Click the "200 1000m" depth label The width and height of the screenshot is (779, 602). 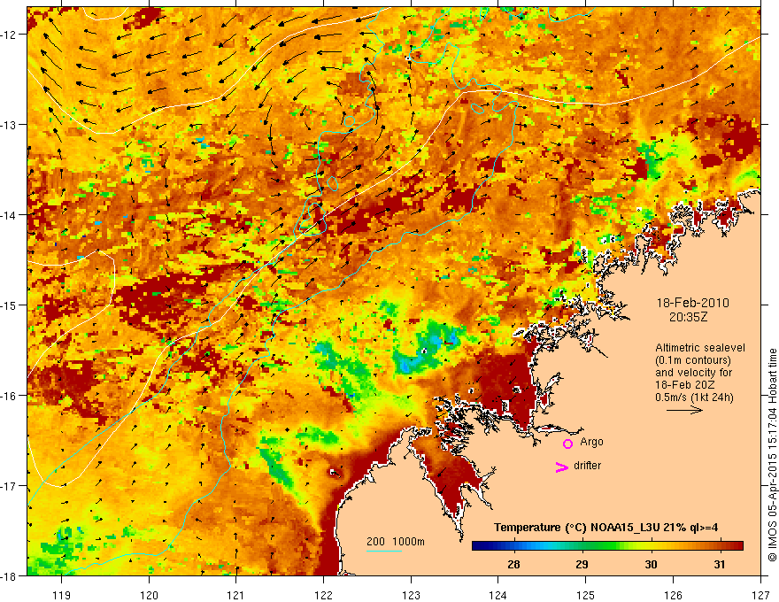[396, 542]
